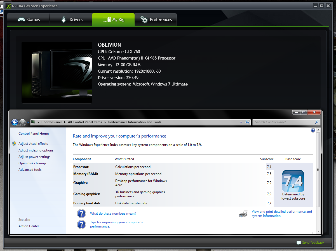The image size is (336, 251).
Task: Open the Preferences tab
Action: 156,20
